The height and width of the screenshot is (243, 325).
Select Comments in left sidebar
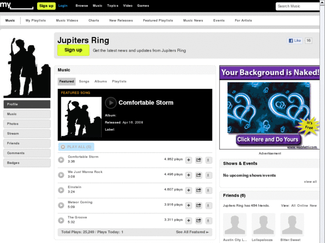click(27, 153)
